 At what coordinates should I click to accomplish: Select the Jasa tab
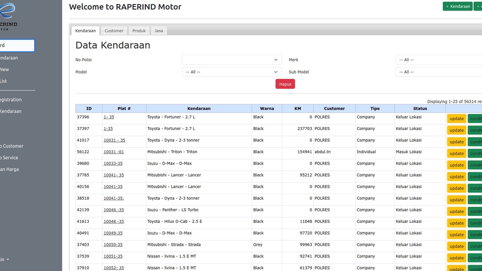click(159, 31)
